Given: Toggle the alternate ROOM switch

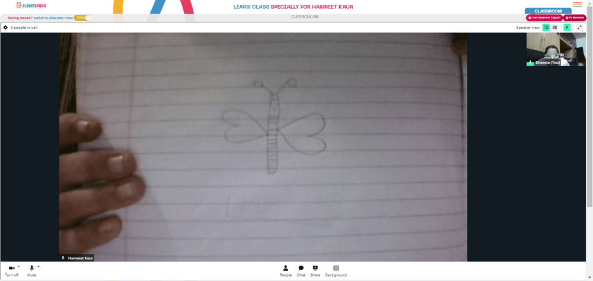Looking at the screenshot, I should pyautogui.click(x=82, y=18).
